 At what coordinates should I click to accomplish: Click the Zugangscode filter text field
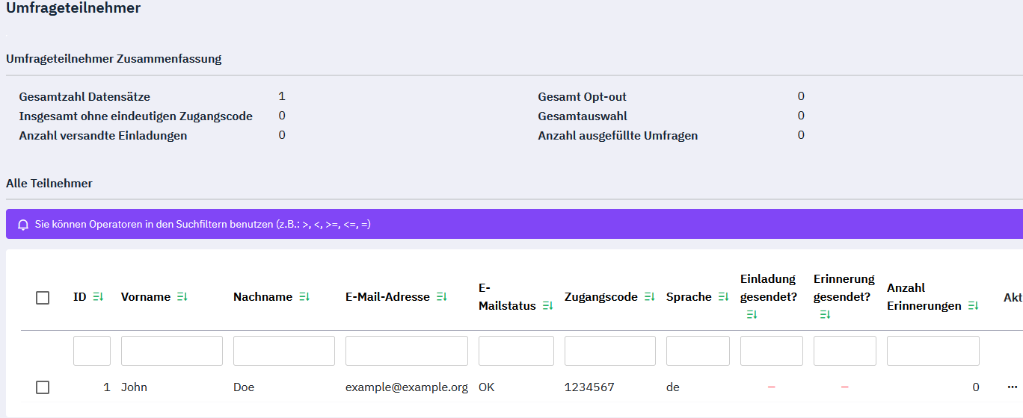609,351
